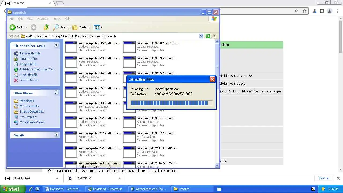The image size is (343, 193).
Task: Select windowsxp-kb981793-x86 hotfix icon
Action: coord(129,137)
